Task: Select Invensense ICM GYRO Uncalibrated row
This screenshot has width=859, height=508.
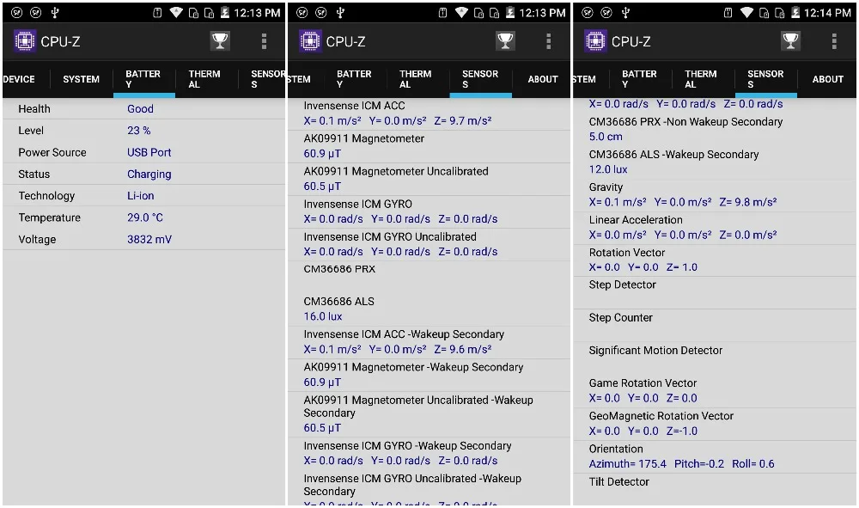Action: pos(429,244)
